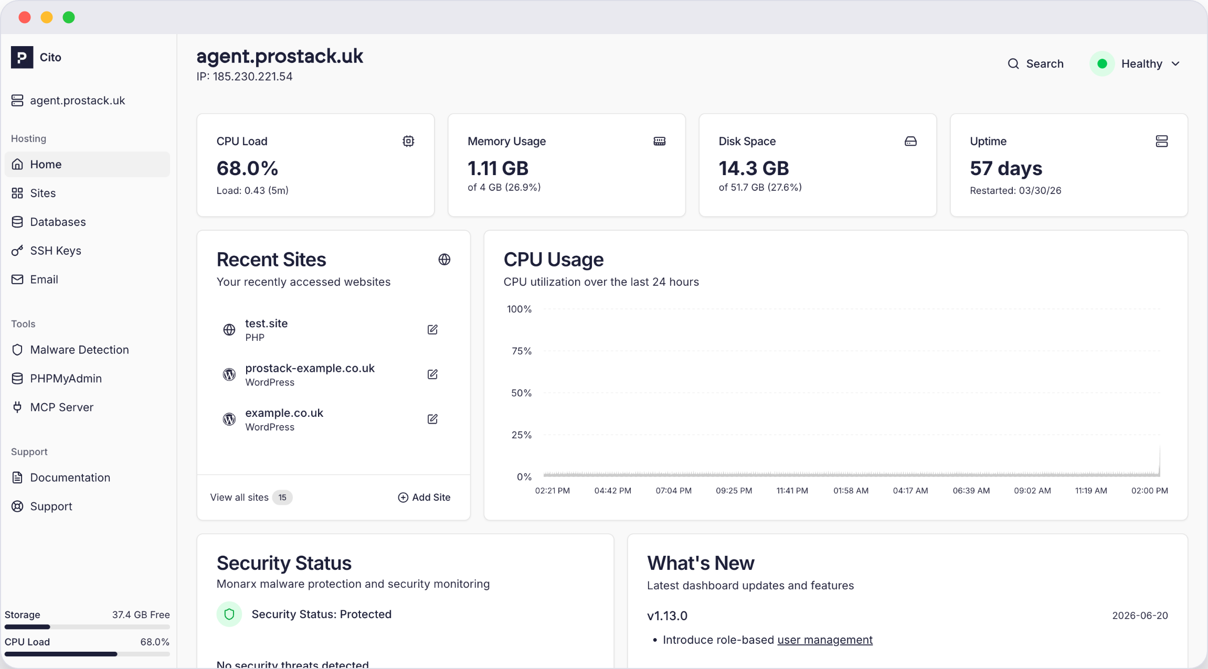1208x669 pixels.
Task: Open the Support page link
Action: click(x=87, y=506)
